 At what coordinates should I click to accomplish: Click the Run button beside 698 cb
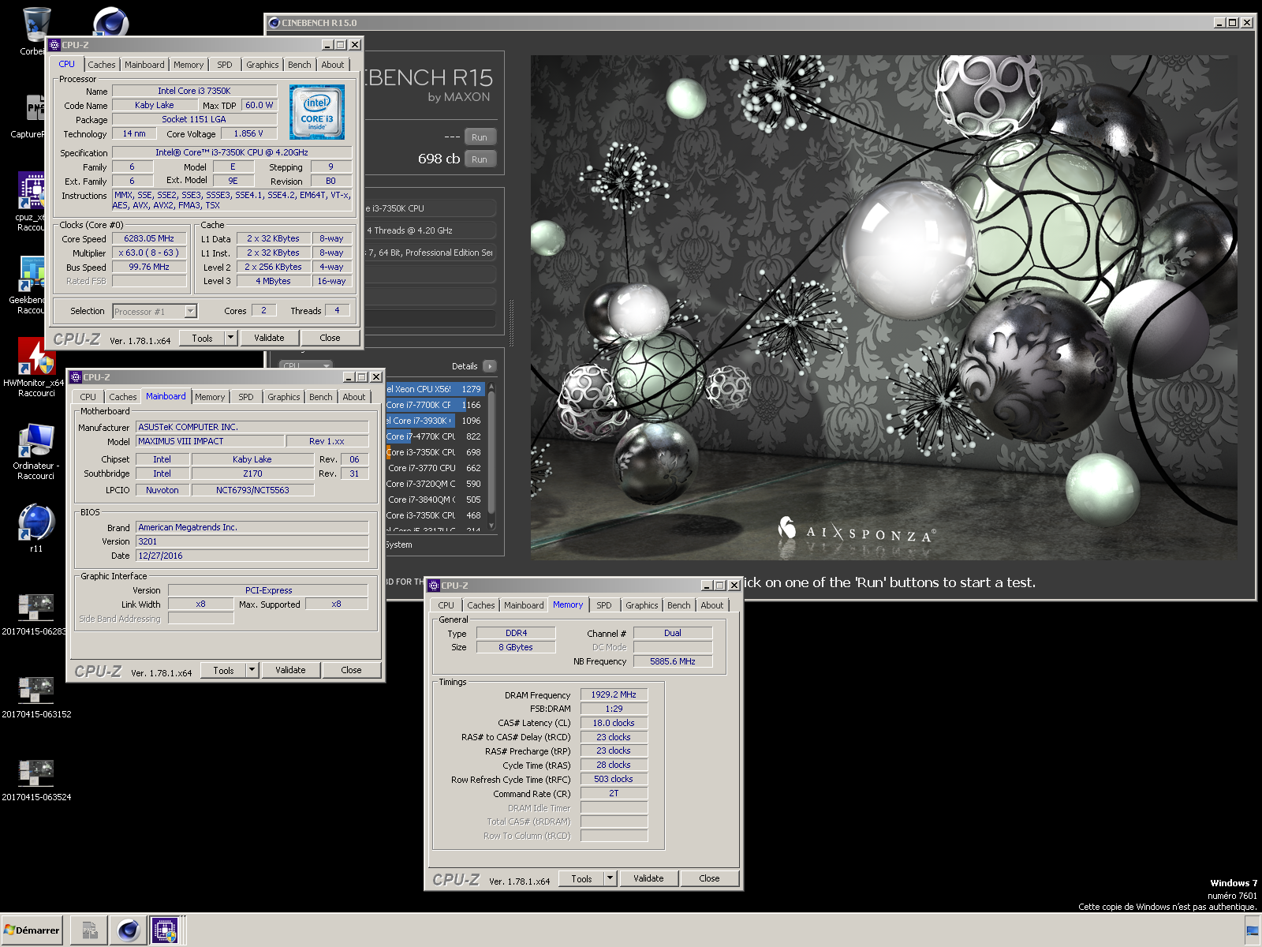[x=480, y=159]
